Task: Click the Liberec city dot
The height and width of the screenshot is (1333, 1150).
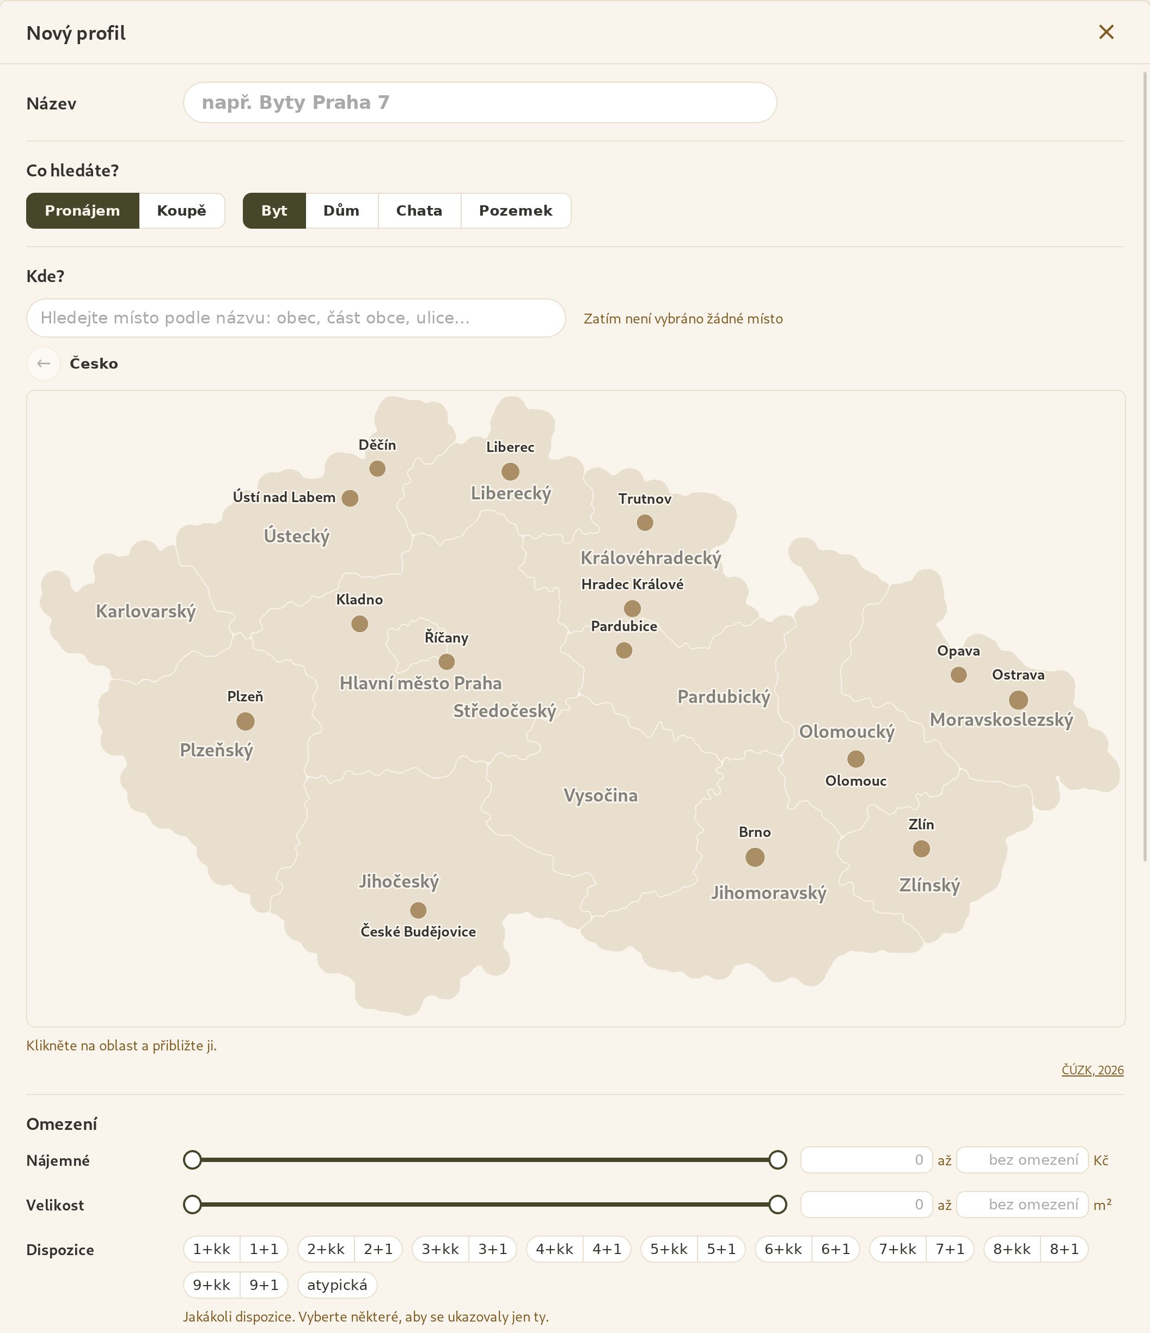Action: pos(510,472)
